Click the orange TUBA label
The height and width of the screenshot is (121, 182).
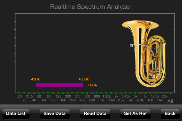(x=92, y=85)
